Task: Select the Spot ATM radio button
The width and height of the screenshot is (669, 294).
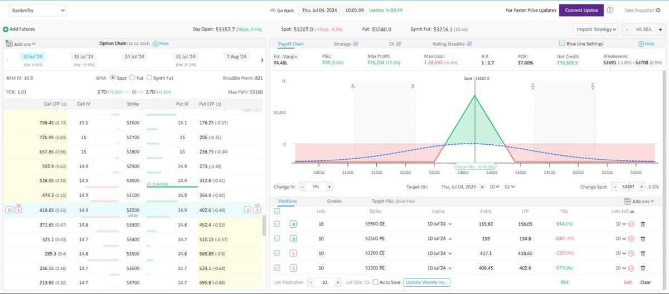Action: coord(113,79)
